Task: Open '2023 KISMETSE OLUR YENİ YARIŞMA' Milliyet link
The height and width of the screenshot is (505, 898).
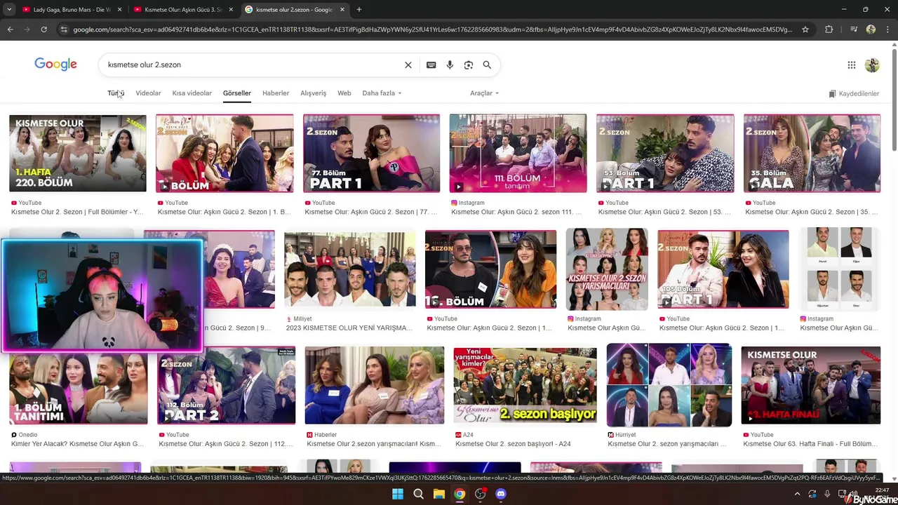Action: (x=349, y=328)
